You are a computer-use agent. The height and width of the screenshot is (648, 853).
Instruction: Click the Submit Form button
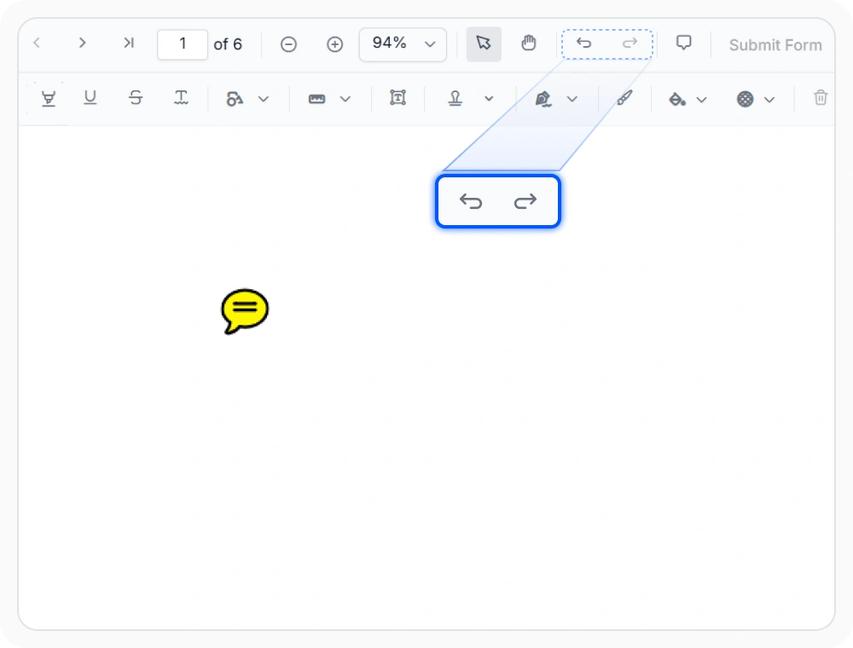pos(775,45)
